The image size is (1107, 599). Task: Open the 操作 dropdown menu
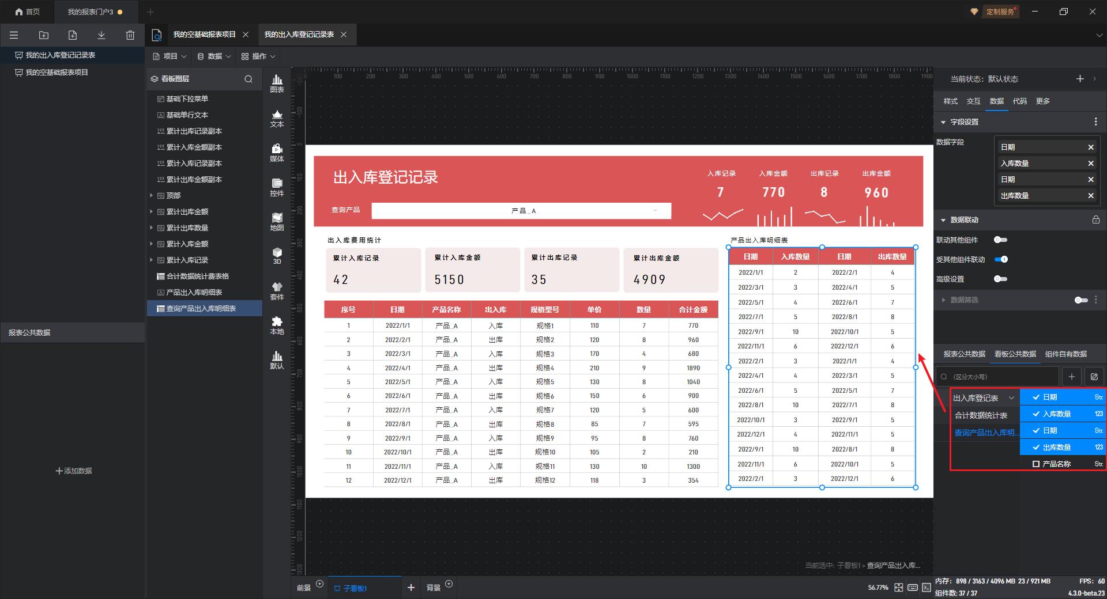pos(258,56)
